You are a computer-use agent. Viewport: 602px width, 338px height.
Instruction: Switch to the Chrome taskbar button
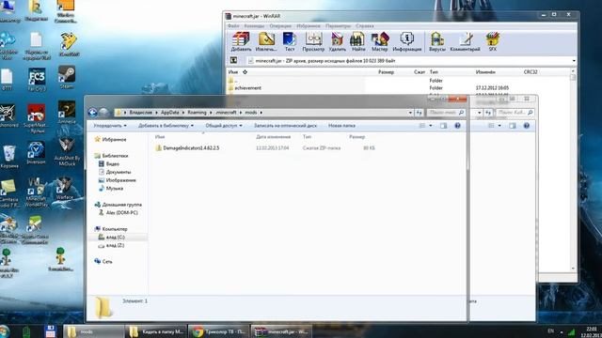(x=218, y=331)
